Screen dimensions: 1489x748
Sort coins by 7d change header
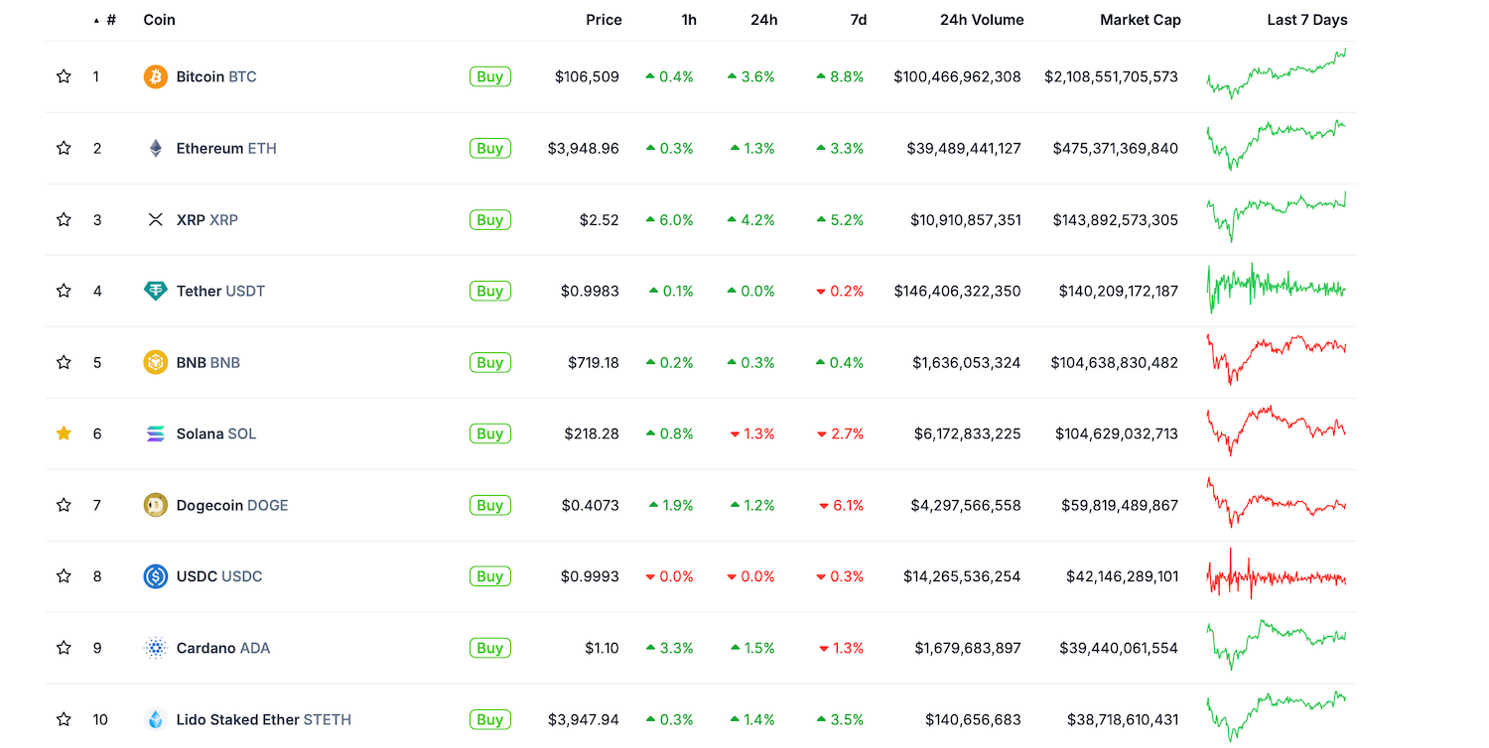click(x=858, y=20)
